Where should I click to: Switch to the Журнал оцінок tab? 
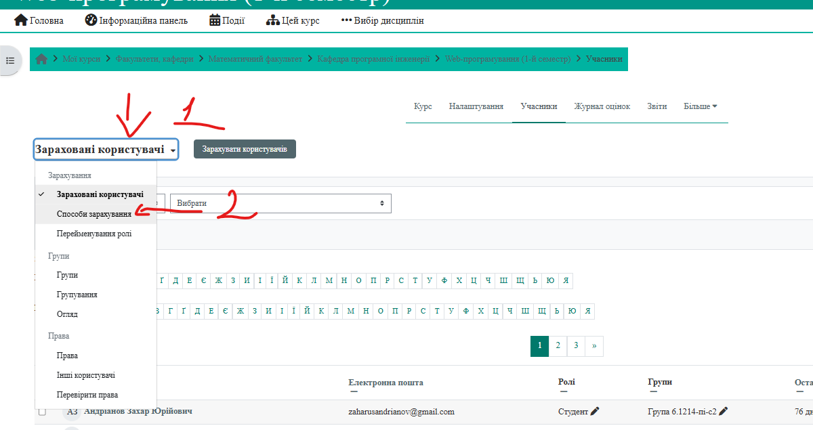[602, 106]
